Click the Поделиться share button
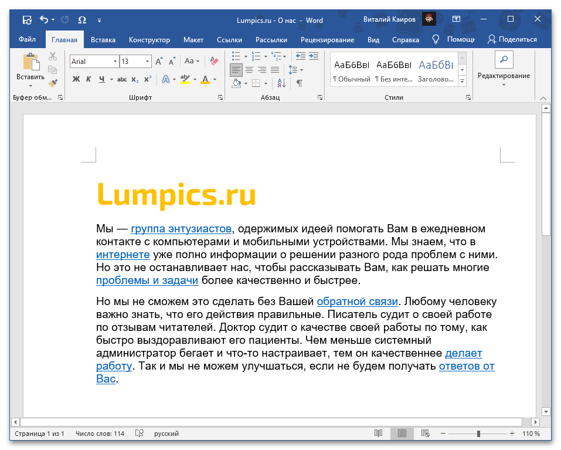This screenshot has height=450, width=561. [512, 39]
